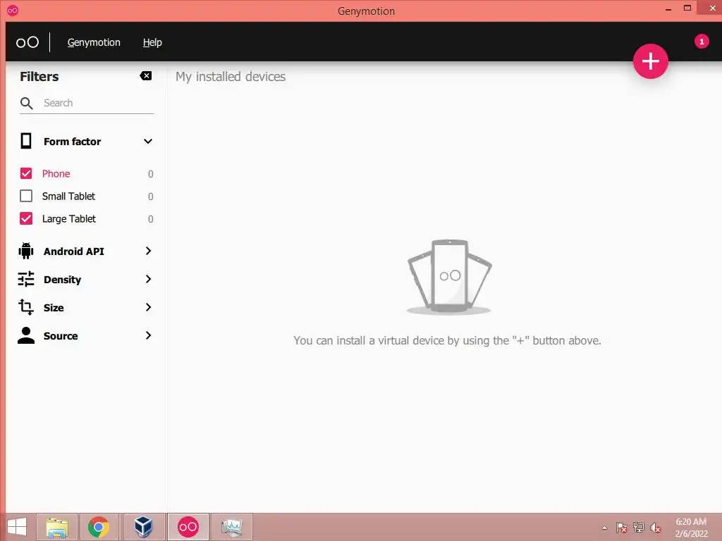Click the muted volume tray icon
This screenshot has height=541, width=722.
[655, 528]
